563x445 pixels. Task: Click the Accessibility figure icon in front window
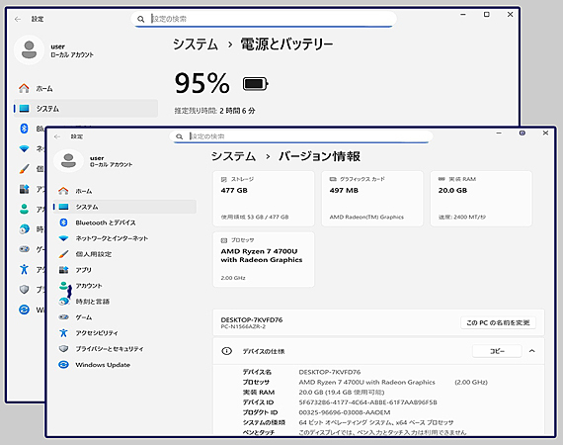pos(63,333)
